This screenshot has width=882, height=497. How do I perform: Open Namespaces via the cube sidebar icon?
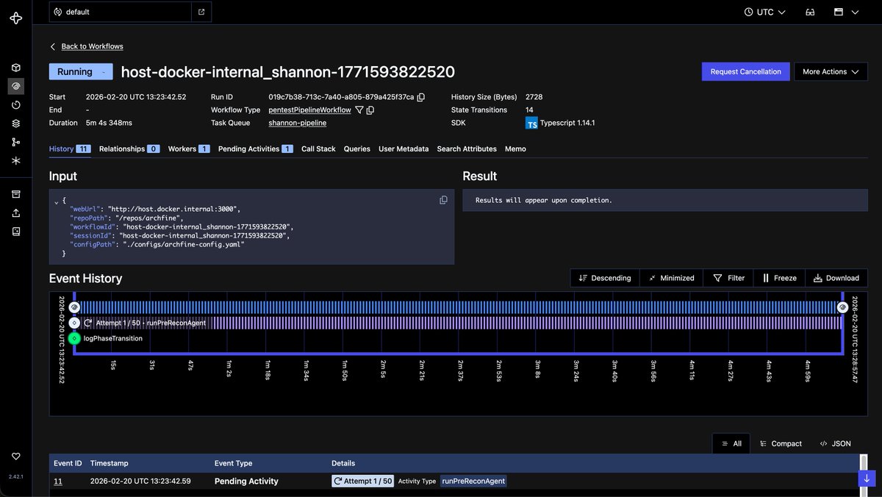(x=15, y=68)
